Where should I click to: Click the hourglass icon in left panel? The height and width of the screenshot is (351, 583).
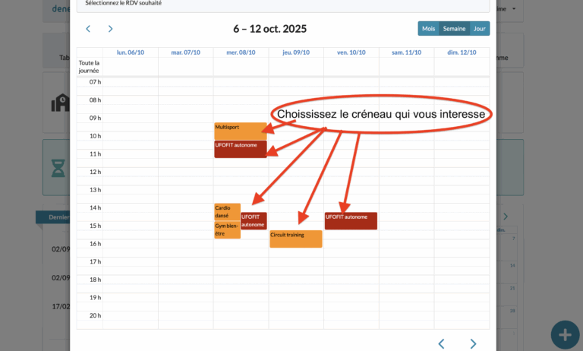click(58, 166)
